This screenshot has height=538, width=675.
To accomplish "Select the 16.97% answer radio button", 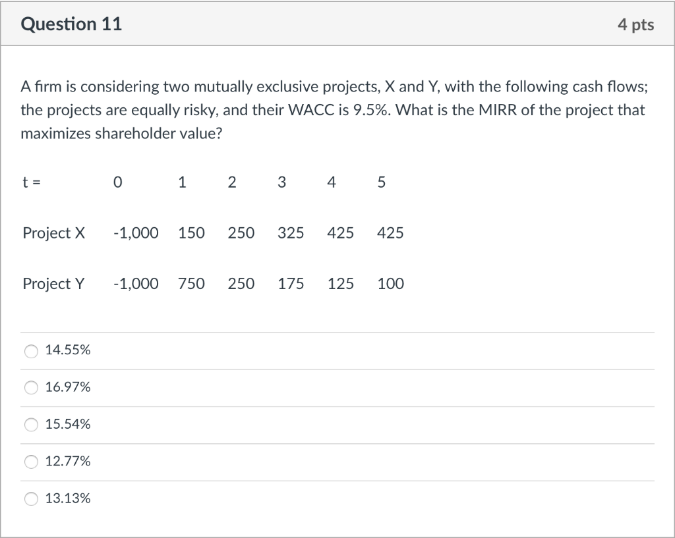I will (31, 387).
